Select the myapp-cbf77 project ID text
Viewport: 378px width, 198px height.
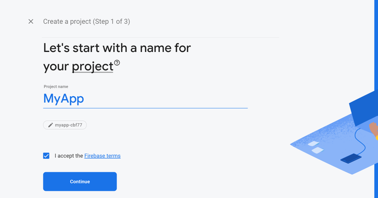[x=68, y=125]
